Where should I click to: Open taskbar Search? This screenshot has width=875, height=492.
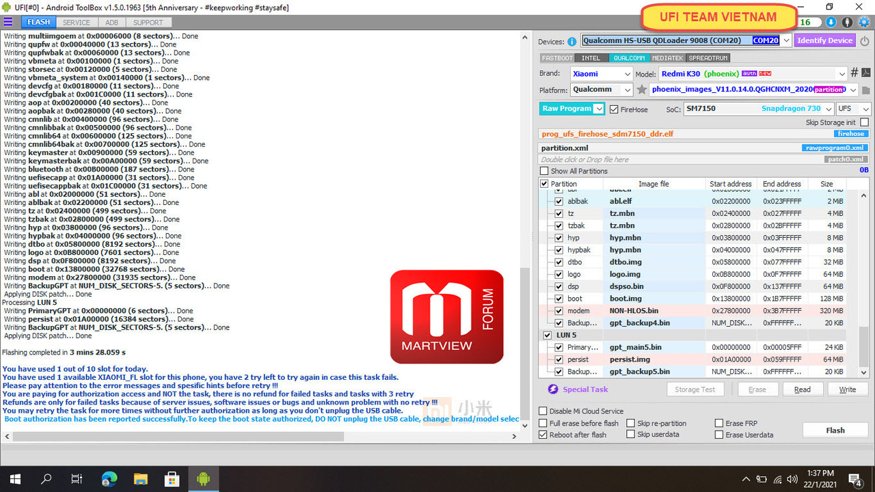coord(46,479)
